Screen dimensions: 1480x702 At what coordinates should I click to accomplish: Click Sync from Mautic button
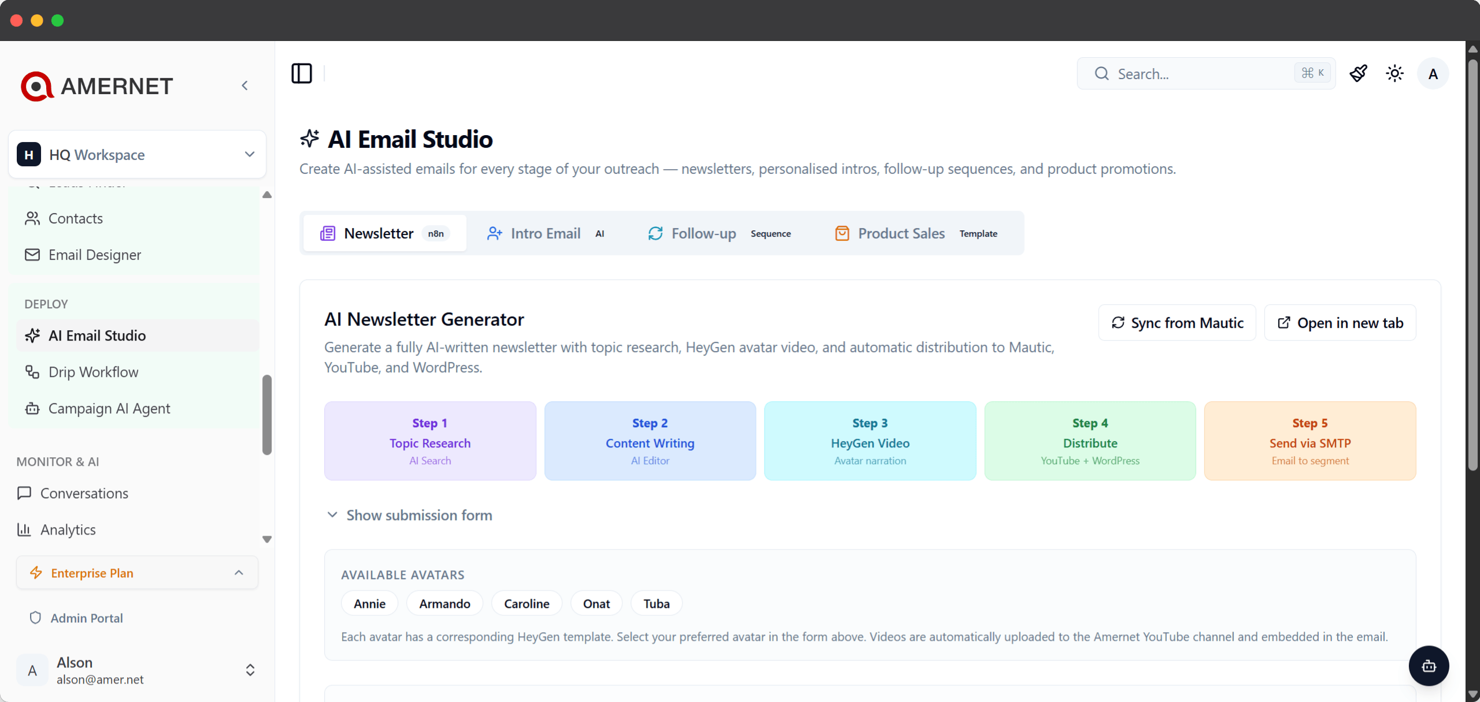coord(1177,323)
